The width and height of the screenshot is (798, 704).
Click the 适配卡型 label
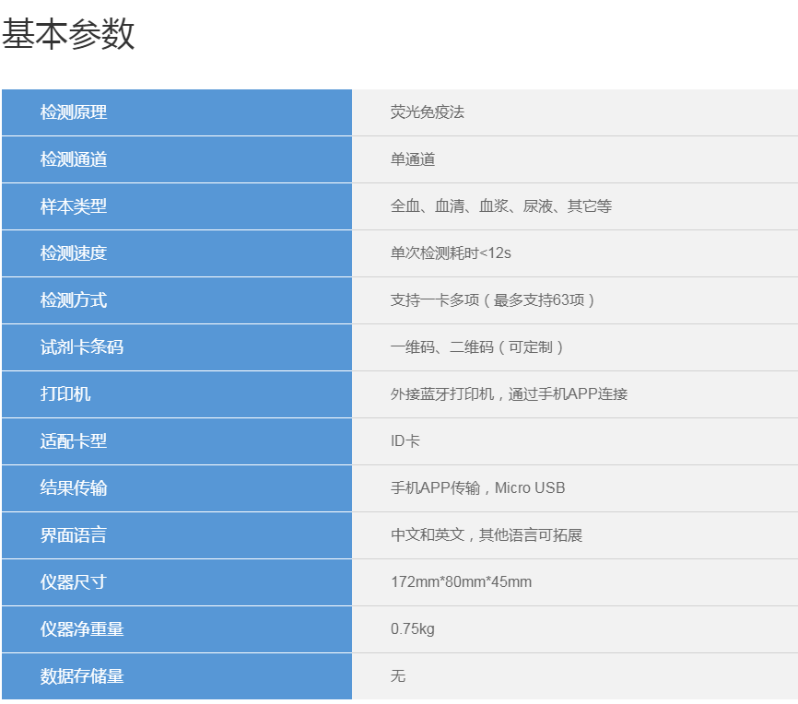coord(74,440)
